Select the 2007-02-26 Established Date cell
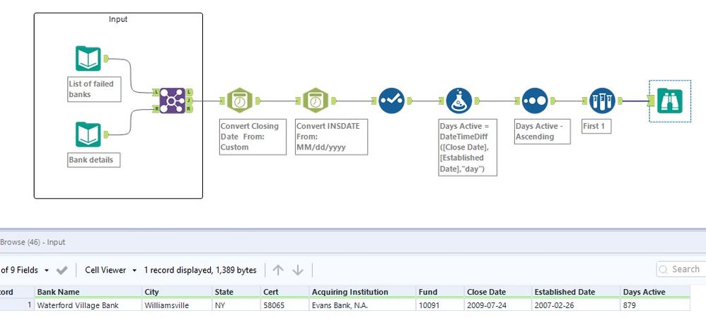 tap(576, 305)
